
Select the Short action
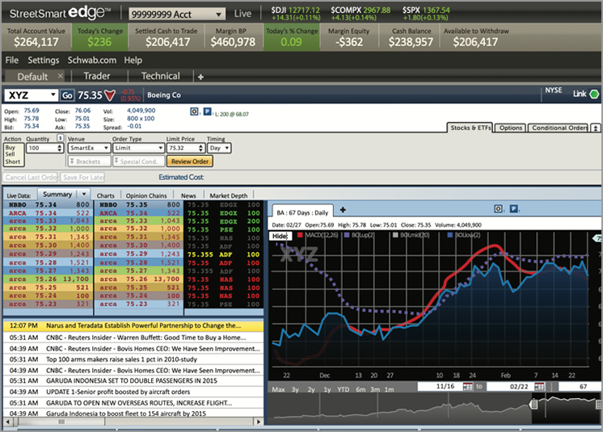(x=13, y=161)
